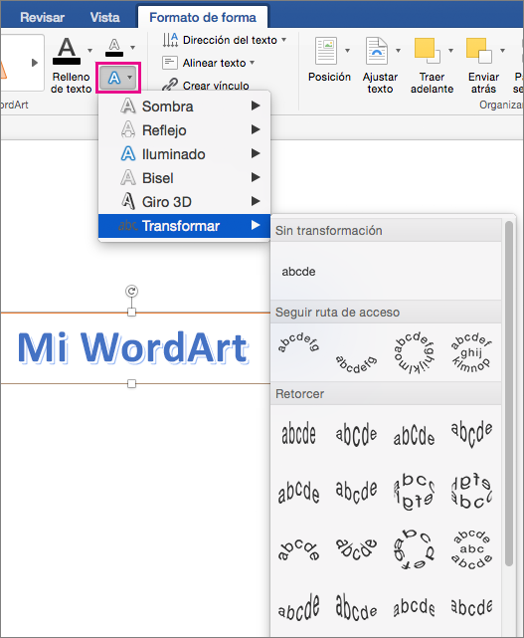The width and height of the screenshot is (524, 638).
Task: Open the Posición dropdown arrow
Action: pyautogui.click(x=347, y=51)
